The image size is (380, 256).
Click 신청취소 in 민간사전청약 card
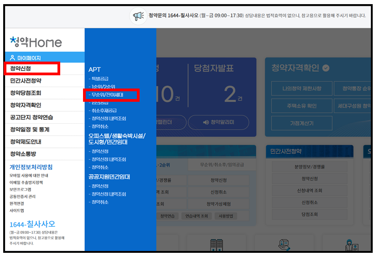coord(309,203)
